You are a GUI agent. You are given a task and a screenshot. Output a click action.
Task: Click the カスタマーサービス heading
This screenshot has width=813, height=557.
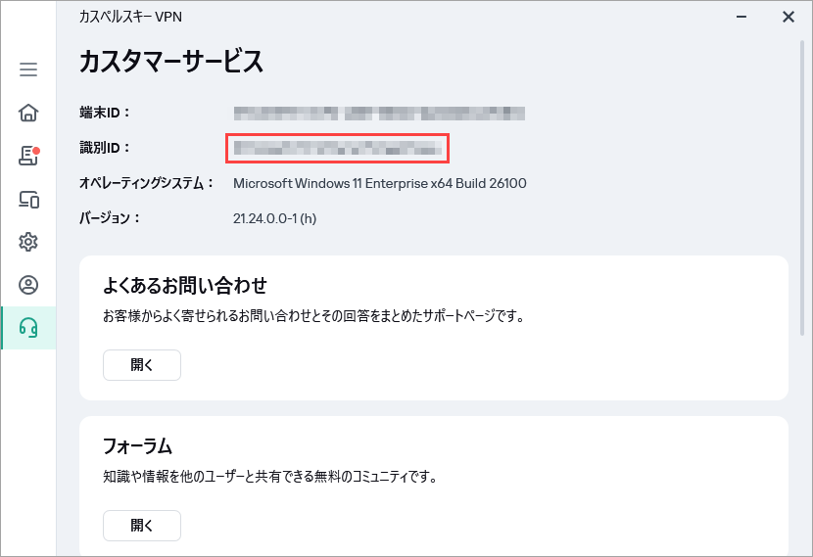(171, 62)
